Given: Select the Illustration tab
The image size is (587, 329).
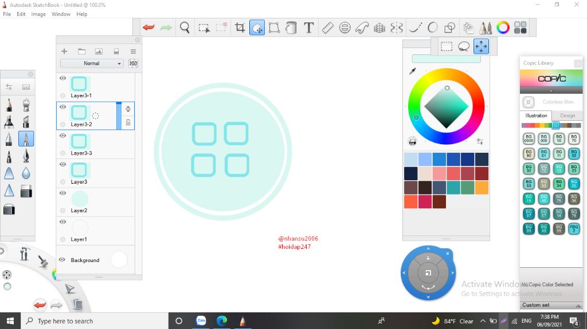Looking at the screenshot, I should 536,116.
